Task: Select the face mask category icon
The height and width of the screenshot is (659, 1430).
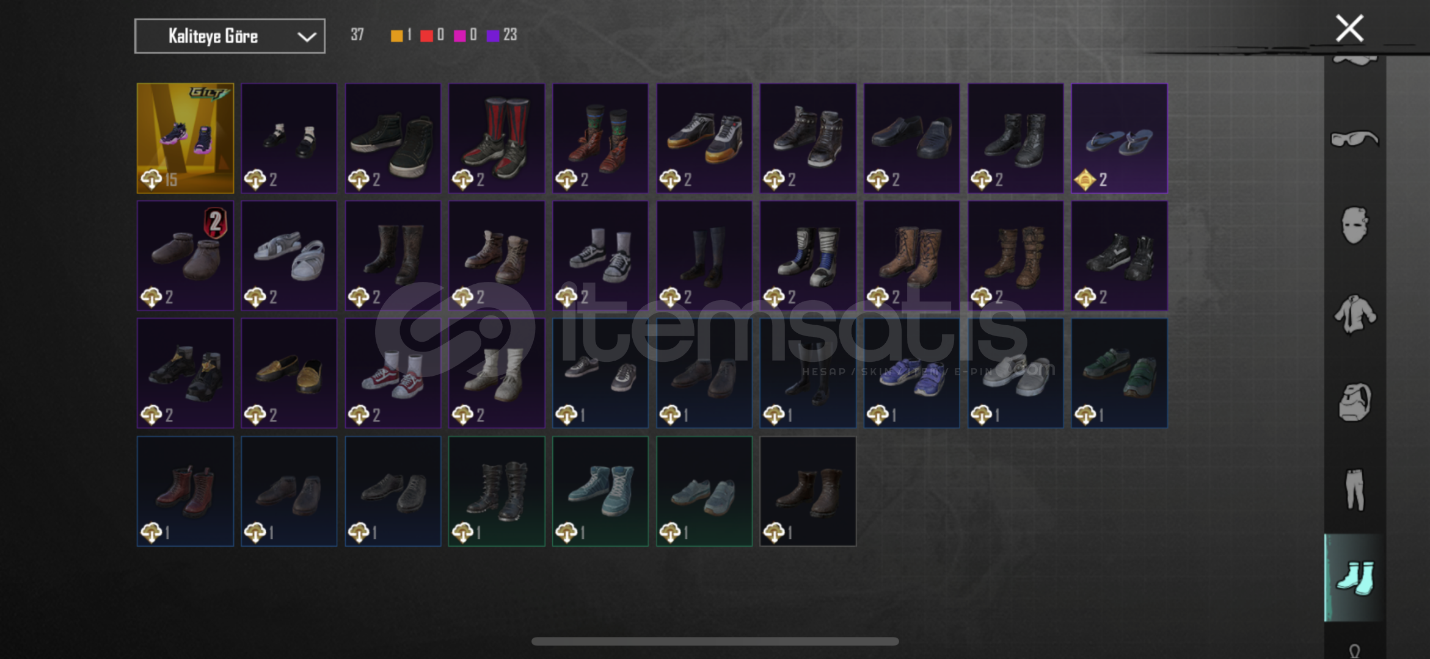Action: pyautogui.click(x=1354, y=226)
